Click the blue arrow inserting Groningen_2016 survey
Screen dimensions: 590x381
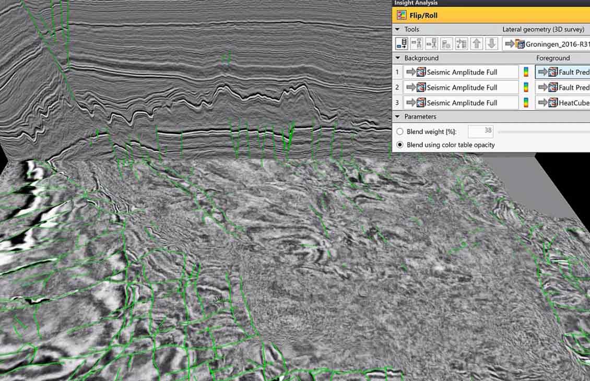click(510, 44)
